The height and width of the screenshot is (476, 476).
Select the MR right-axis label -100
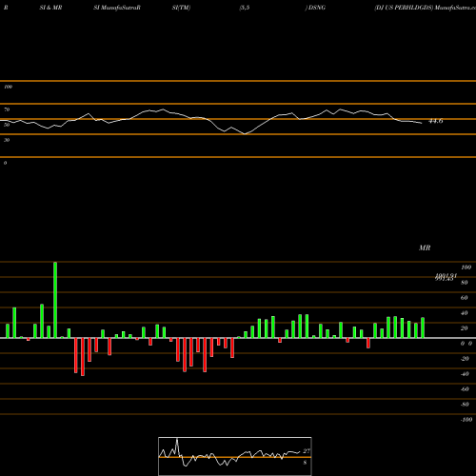coord(466,420)
